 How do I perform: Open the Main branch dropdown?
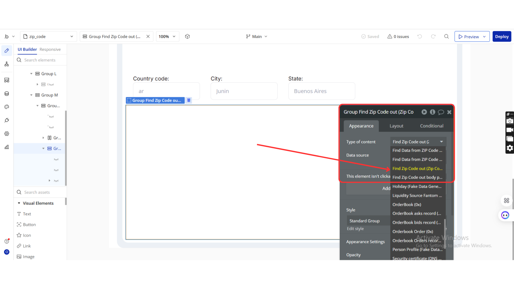coord(257,37)
